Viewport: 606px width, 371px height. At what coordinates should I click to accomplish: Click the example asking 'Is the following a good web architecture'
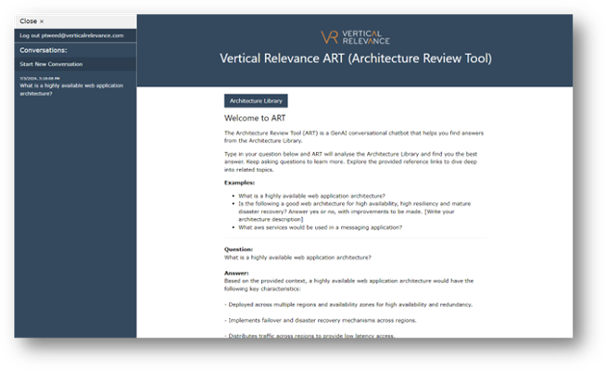(x=354, y=211)
